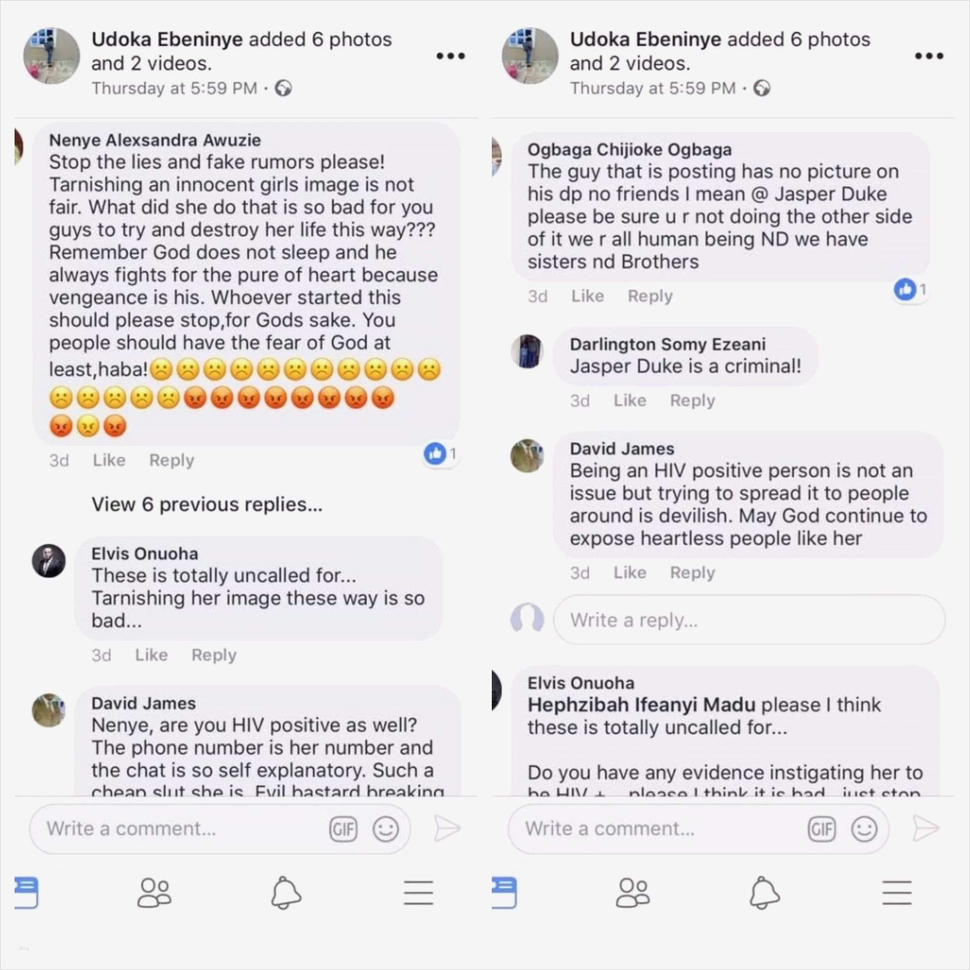Open hamburger menu in left bottom bar
The width and height of the screenshot is (970, 970).
pyautogui.click(x=418, y=892)
